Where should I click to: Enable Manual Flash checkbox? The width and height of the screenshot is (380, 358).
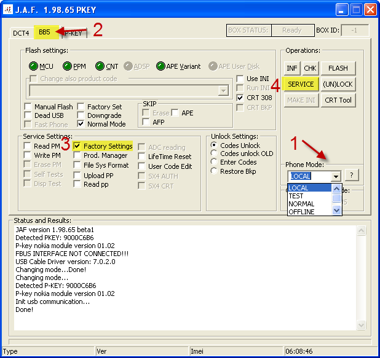(x=28, y=106)
